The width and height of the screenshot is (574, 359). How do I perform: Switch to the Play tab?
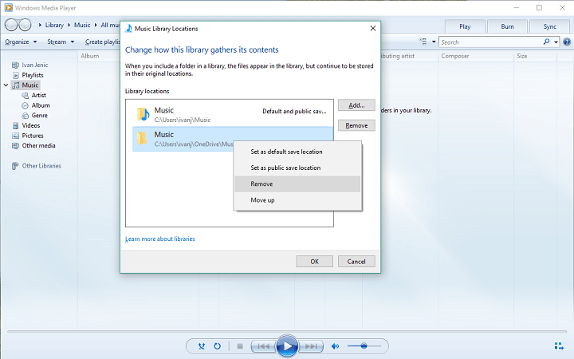465,26
